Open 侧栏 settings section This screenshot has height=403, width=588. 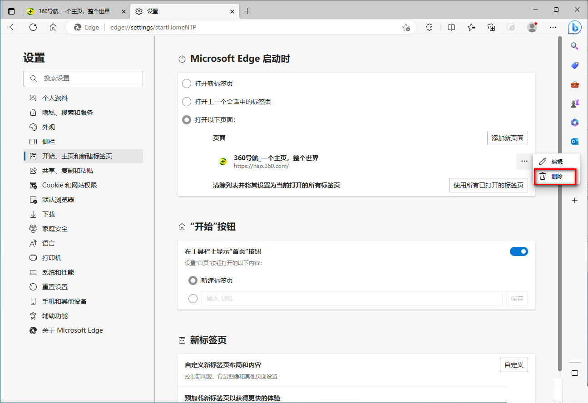[x=83, y=142]
